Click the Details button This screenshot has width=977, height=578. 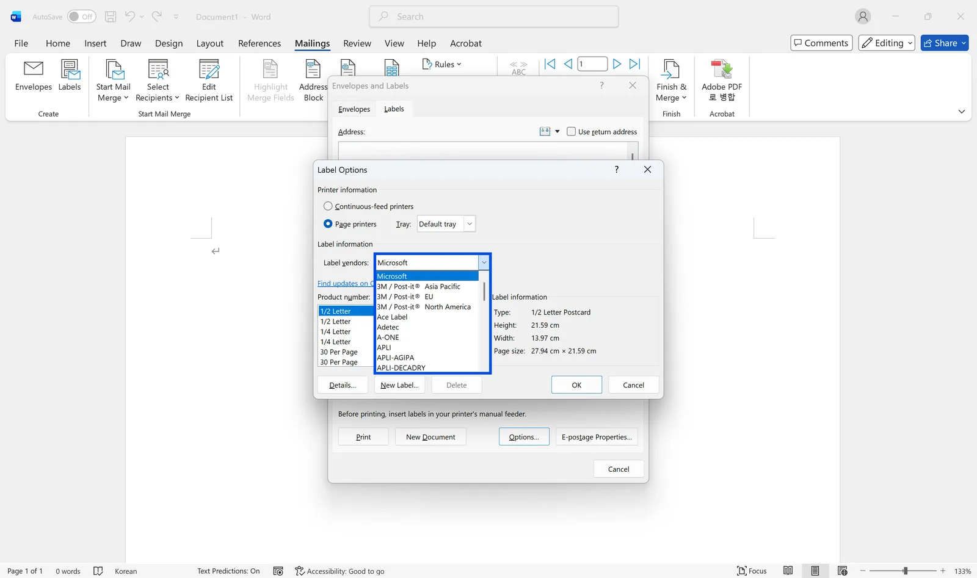click(343, 385)
